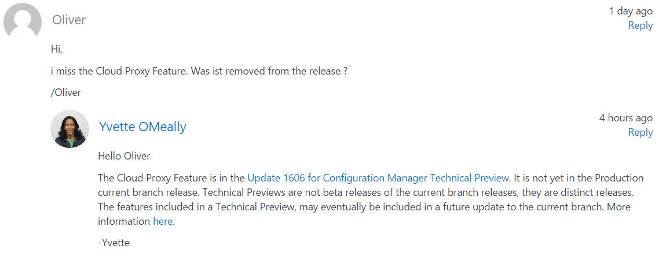Click the '/Oliver' signature line
The image size is (666, 256).
[x=65, y=92]
